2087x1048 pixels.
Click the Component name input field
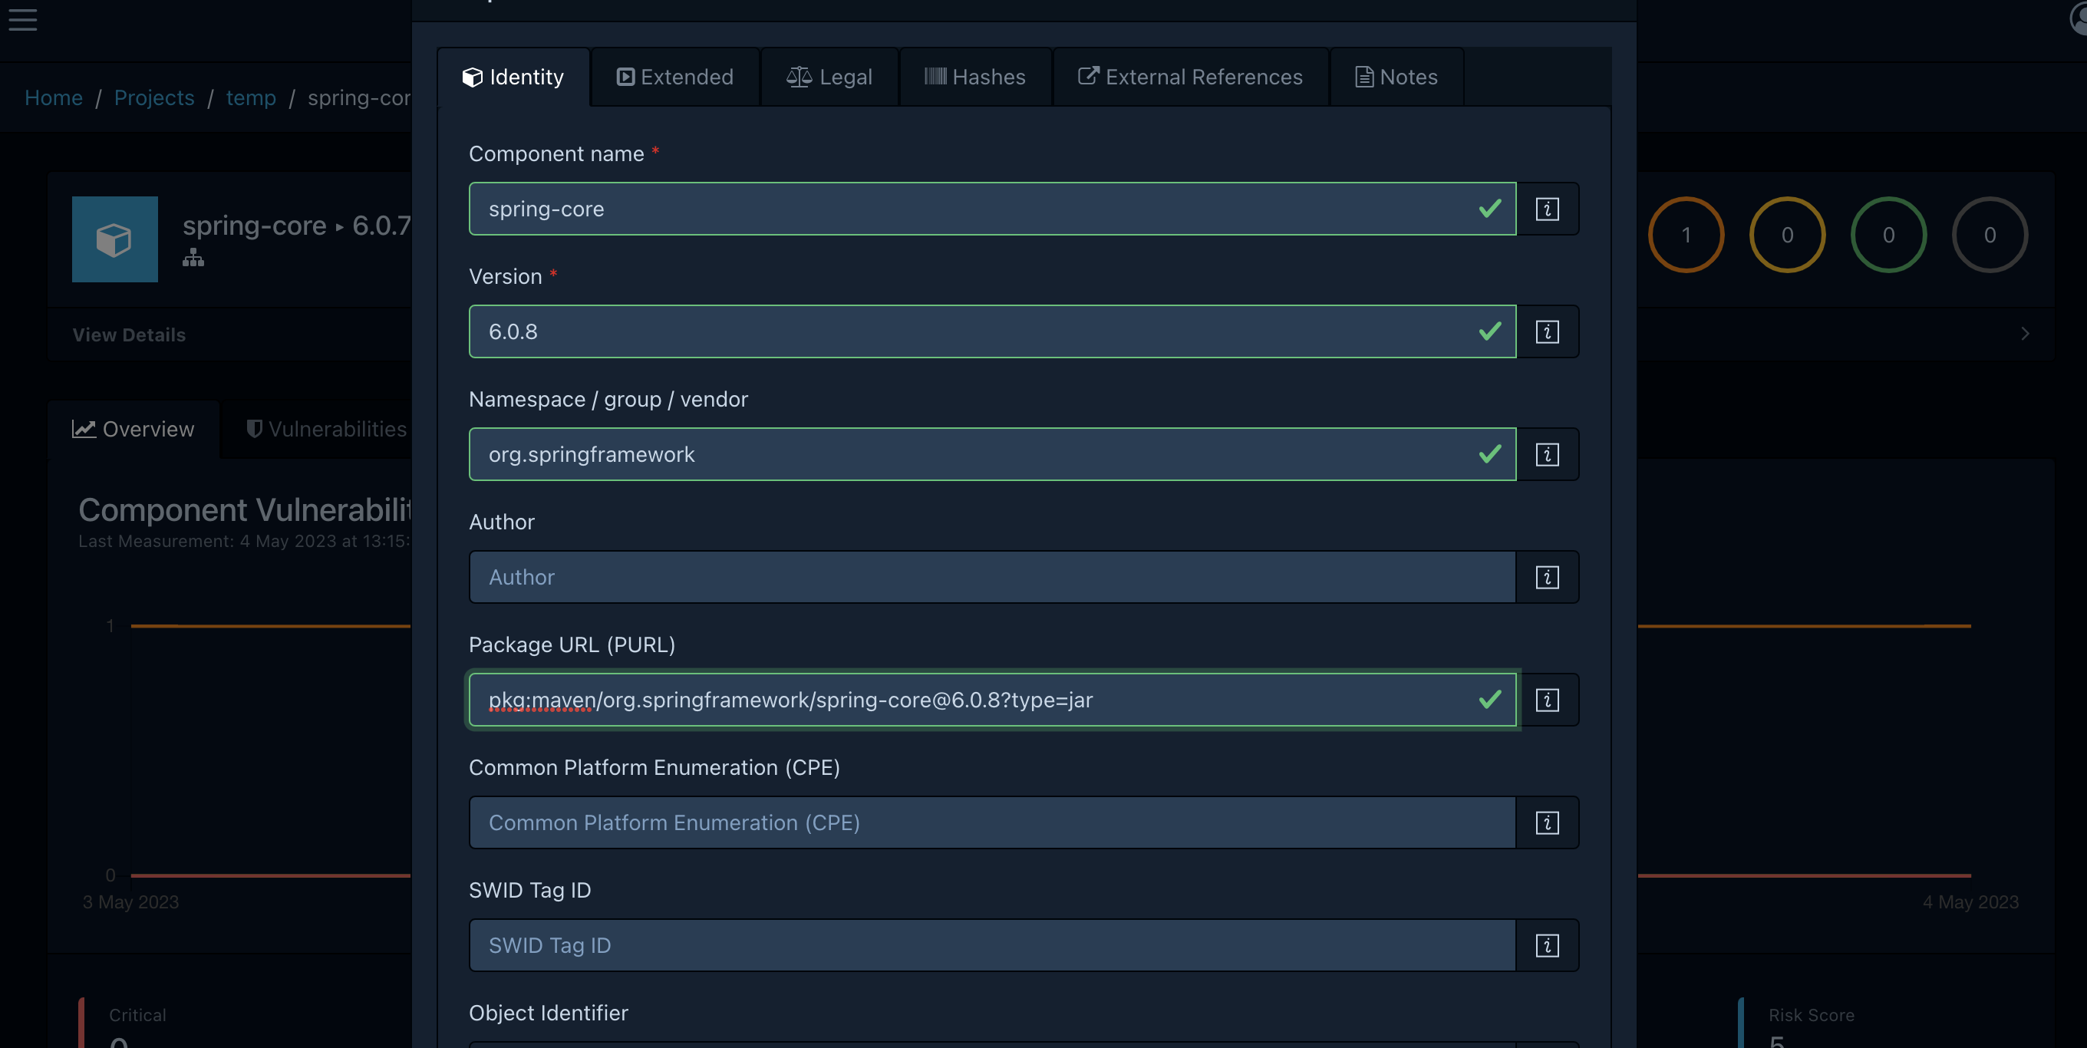992,209
